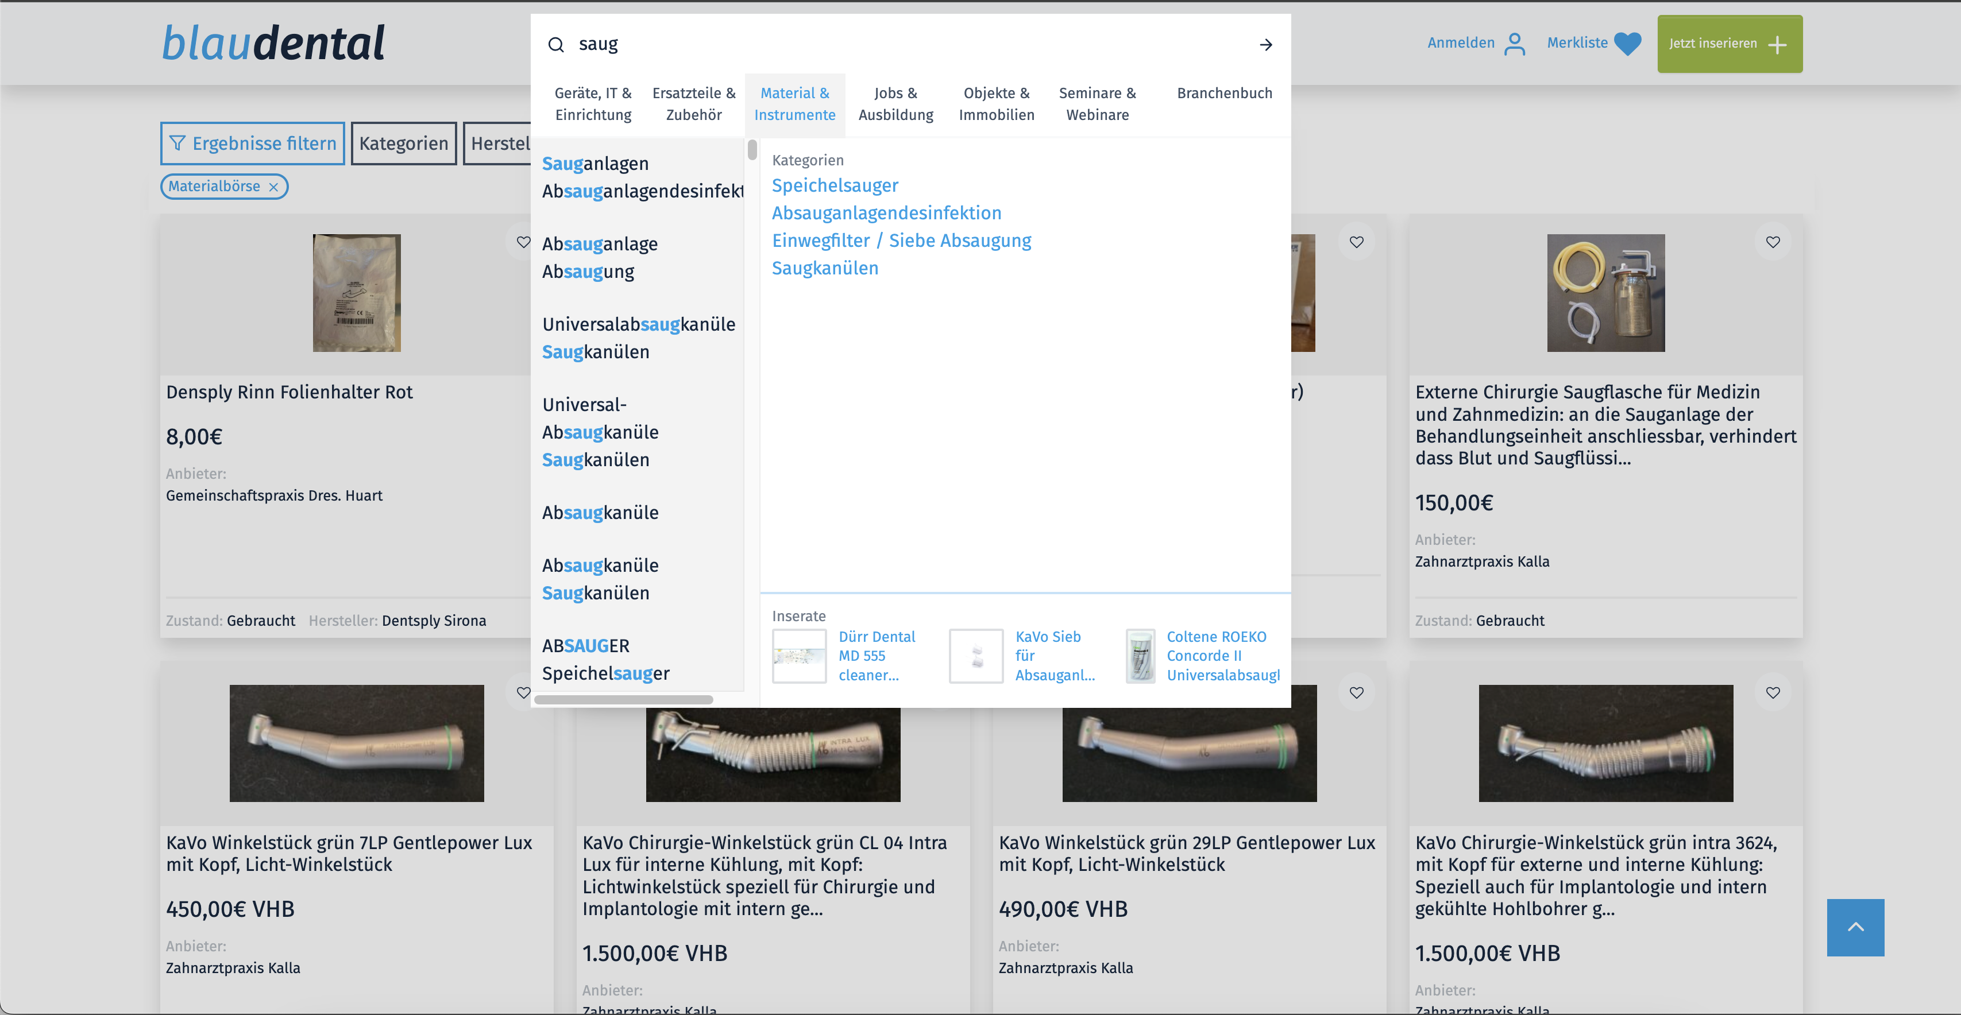Open the Speichelsauger category
1961x1015 pixels.
point(835,185)
